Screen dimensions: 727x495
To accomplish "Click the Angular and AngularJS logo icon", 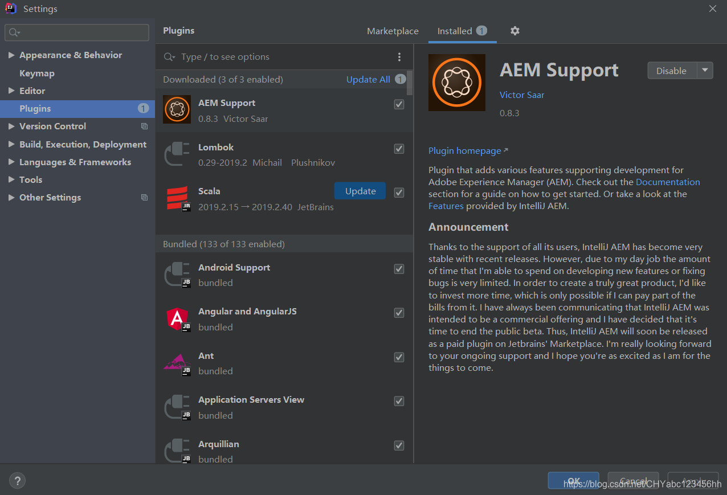I will [177, 318].
